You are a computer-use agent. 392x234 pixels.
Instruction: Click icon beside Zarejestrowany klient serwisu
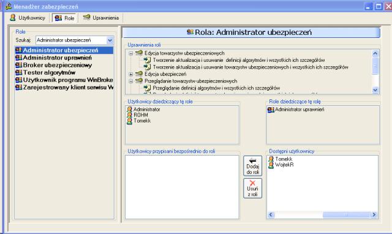[19, 88]
